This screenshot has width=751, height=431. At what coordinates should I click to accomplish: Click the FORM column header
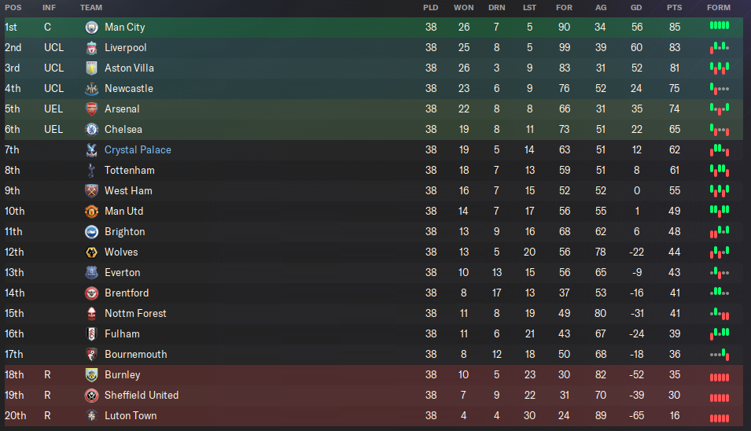click(x=719, y=8)
